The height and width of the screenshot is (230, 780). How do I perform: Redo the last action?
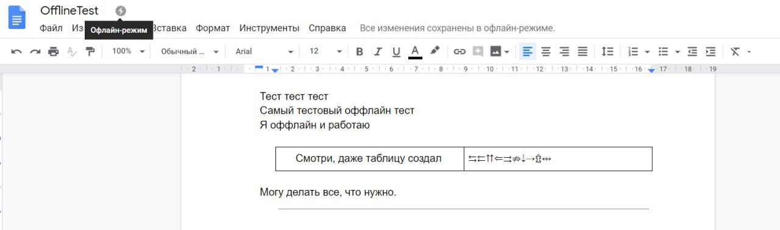point(35,52)
